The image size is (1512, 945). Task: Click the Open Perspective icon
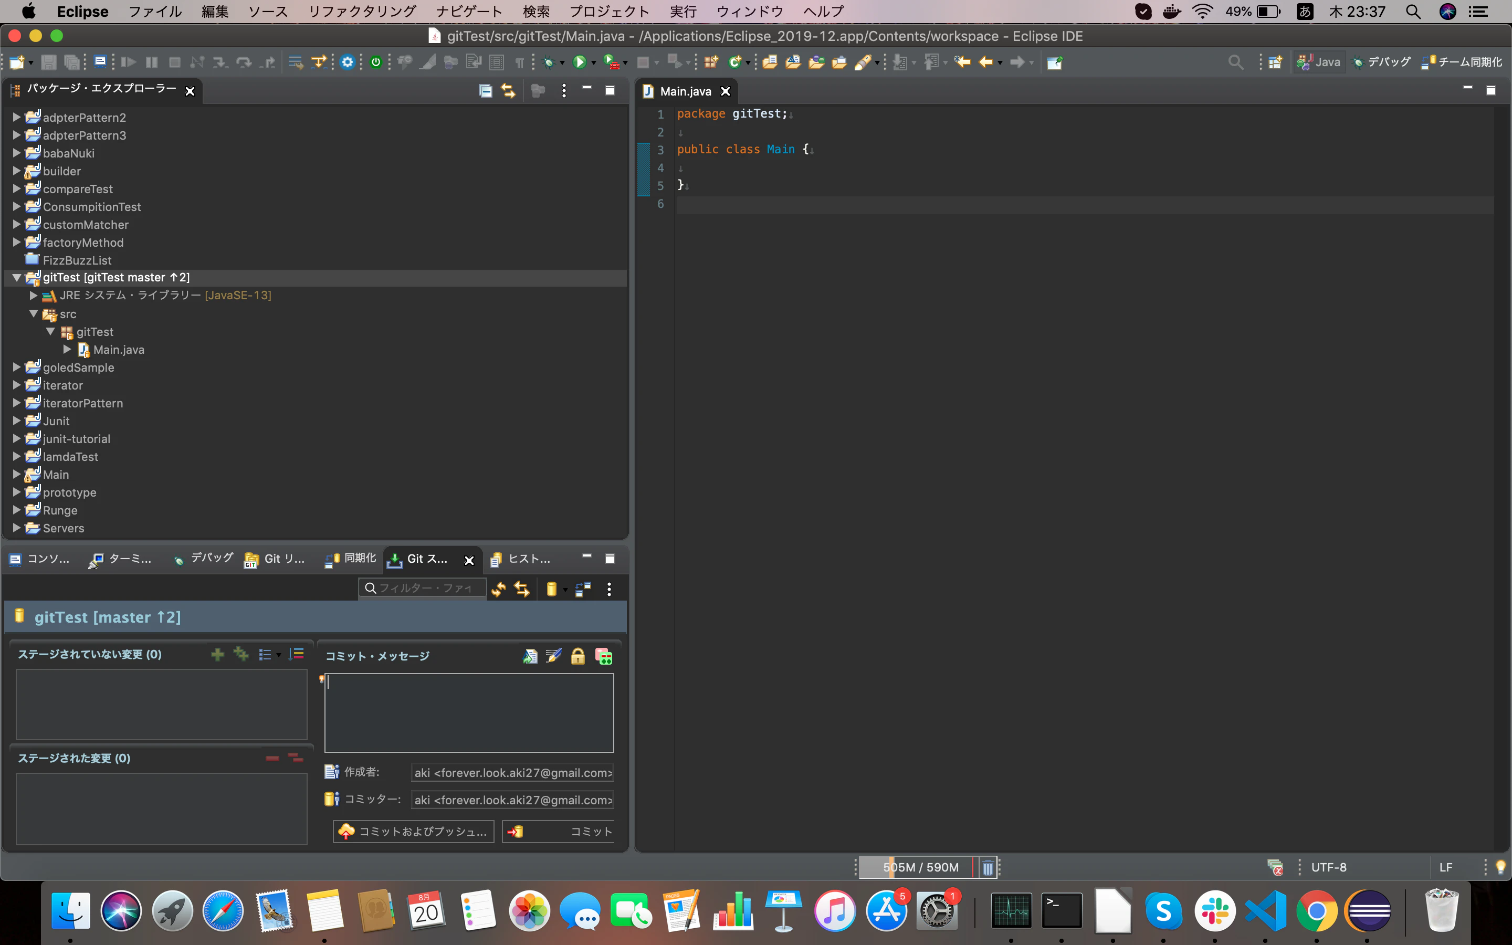click(1275, 62)
